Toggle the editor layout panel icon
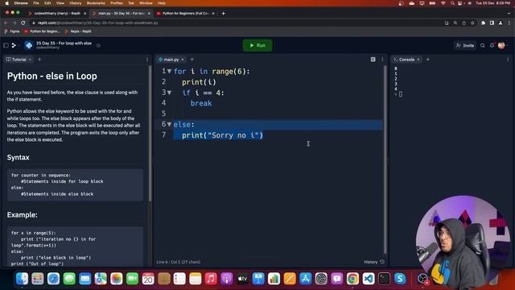Image resolution: width=515 pixels, height=290 pixels. (x=373, y=60)
